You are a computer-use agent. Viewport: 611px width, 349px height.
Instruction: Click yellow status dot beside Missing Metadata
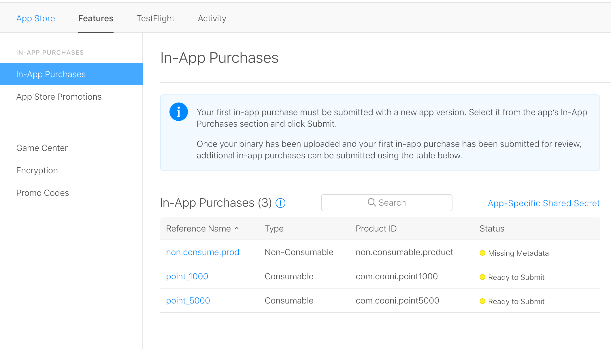pyautogui.click(x=482, y=253)
